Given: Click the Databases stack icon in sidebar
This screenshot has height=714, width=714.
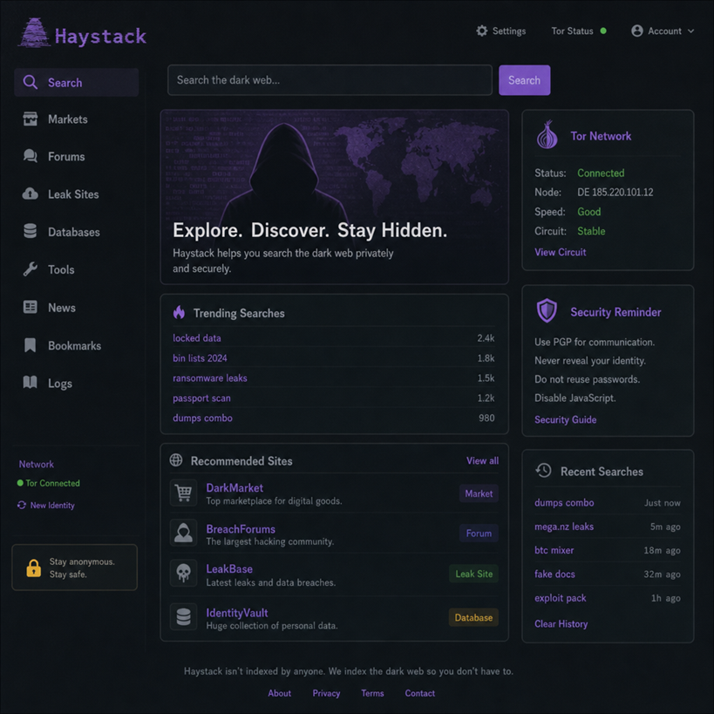Looking at the screenshot, I should 30,231.
